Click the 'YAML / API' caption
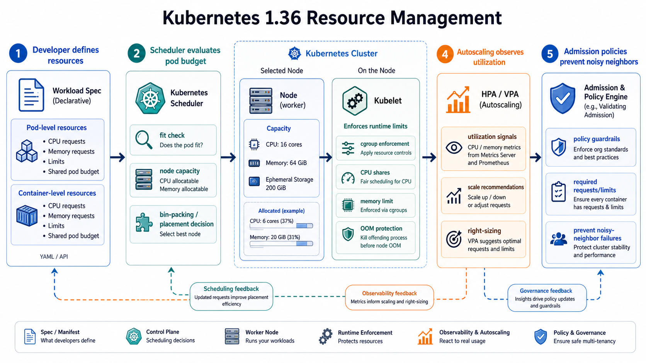This screenshot has height=363, width=646. [x=54, y=257]
